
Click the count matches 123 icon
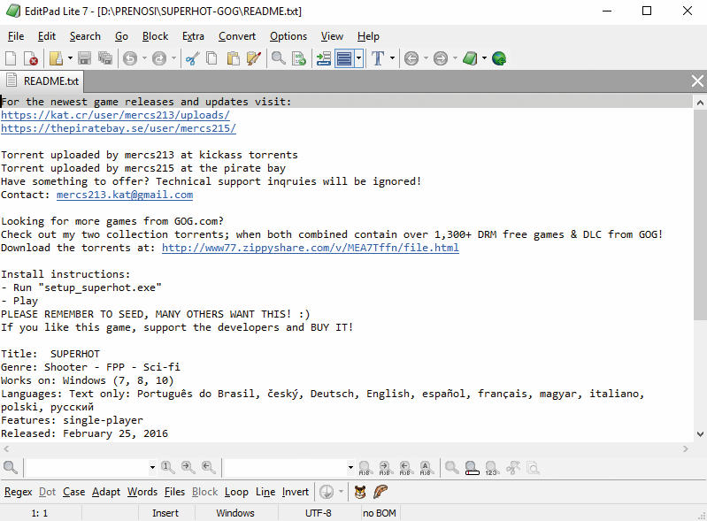(492, 468)
